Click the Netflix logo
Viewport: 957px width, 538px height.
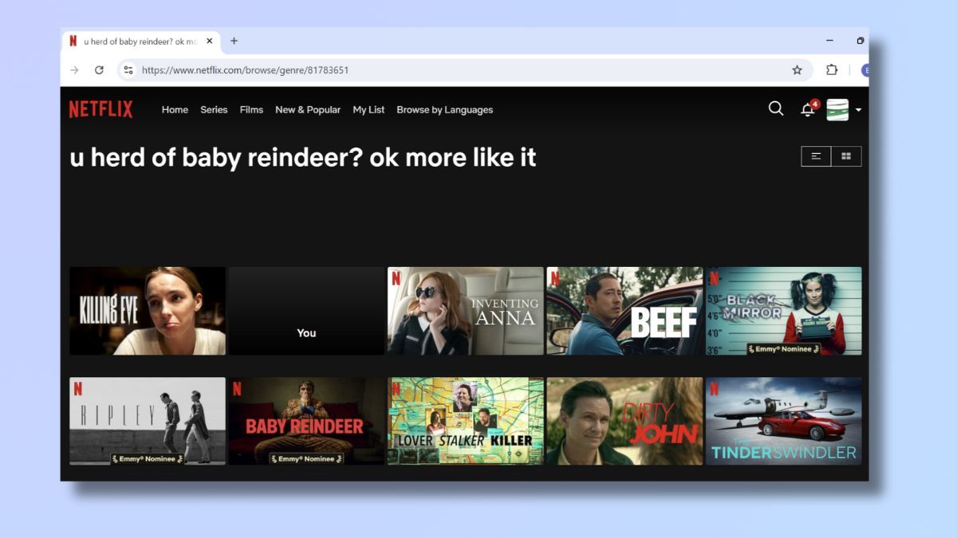click(100, 108)
